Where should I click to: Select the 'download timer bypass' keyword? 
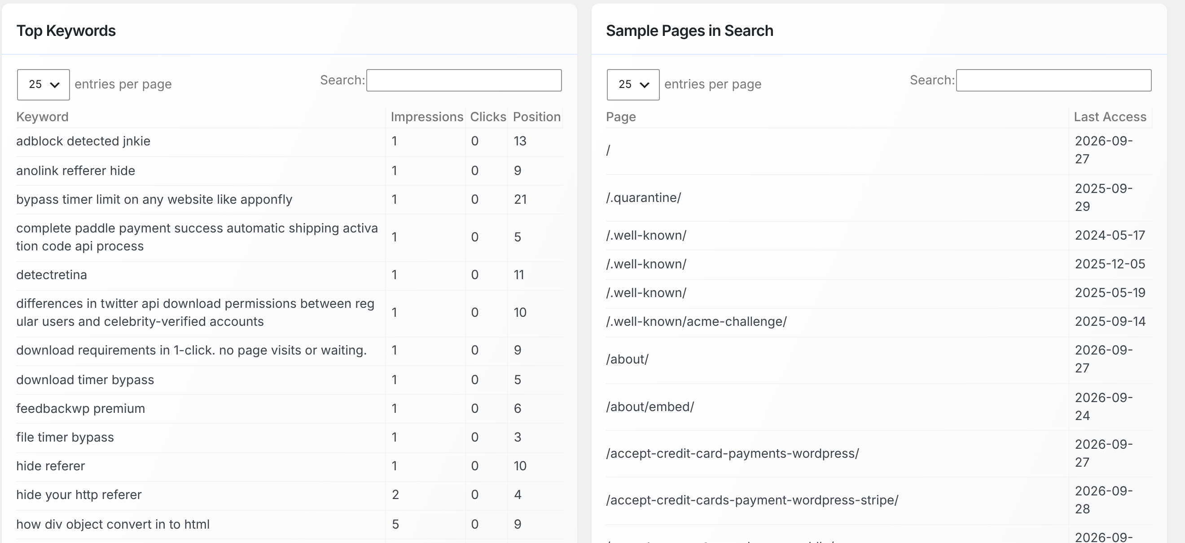[x=85, y=380]
